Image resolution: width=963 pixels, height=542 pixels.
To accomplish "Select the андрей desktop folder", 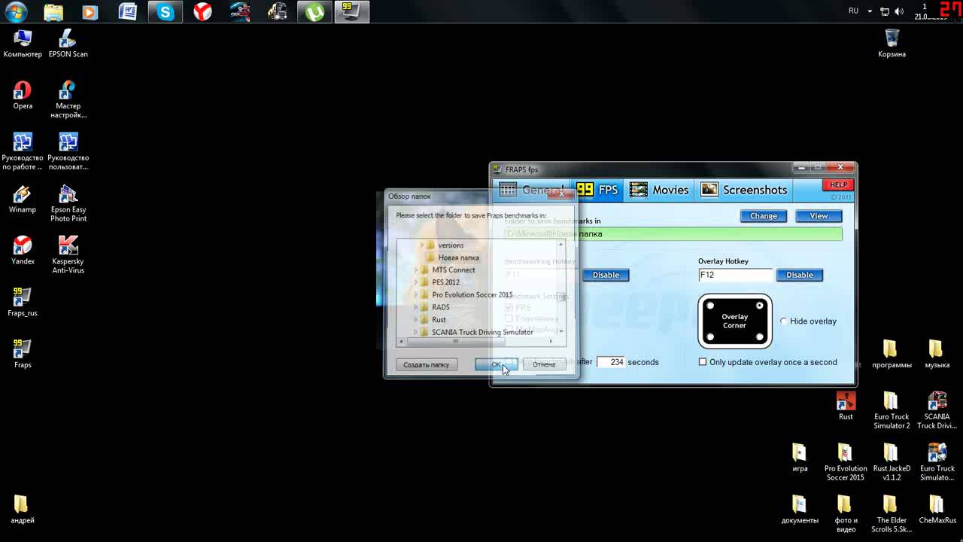I will [x=23, y=510].
